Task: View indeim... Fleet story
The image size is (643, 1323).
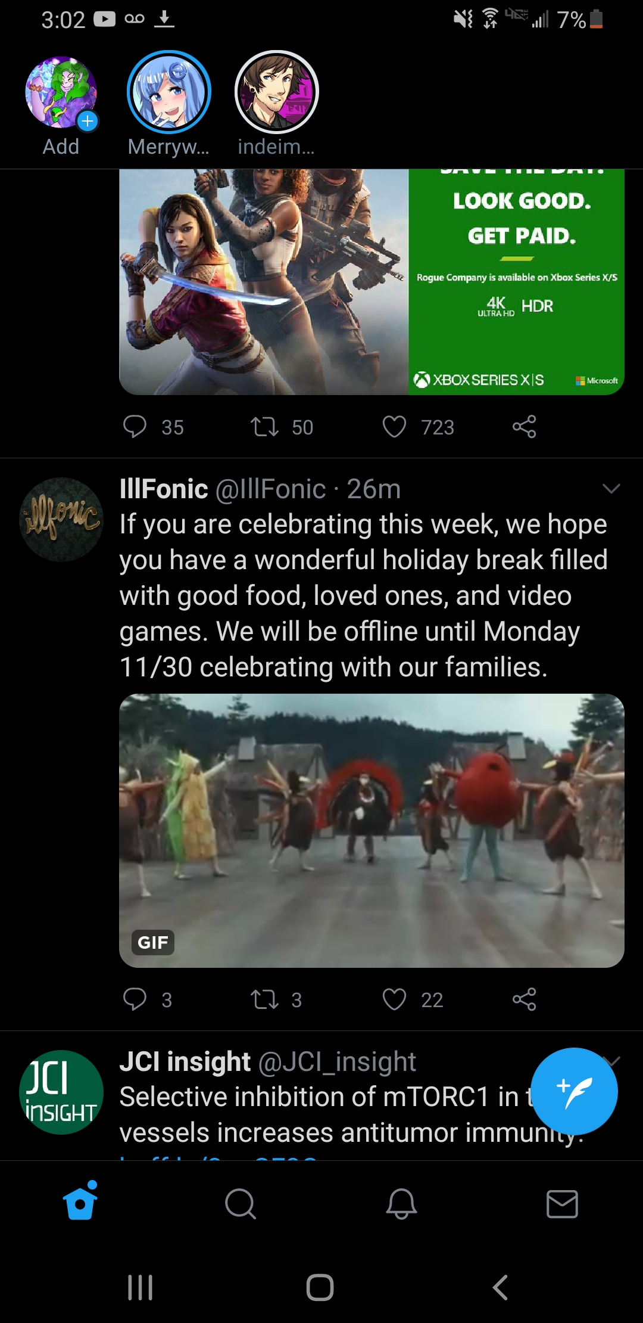Action: (277, 92)
